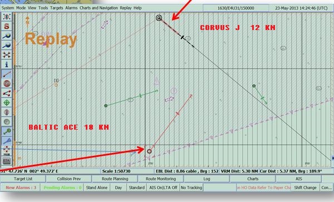Click the four-arrows converge icon
The image size is (334, 202).
coord(7,55)
